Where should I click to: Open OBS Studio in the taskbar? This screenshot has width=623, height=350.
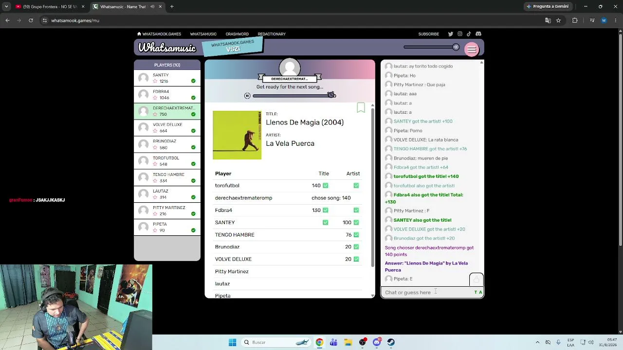tap(363, 342)
